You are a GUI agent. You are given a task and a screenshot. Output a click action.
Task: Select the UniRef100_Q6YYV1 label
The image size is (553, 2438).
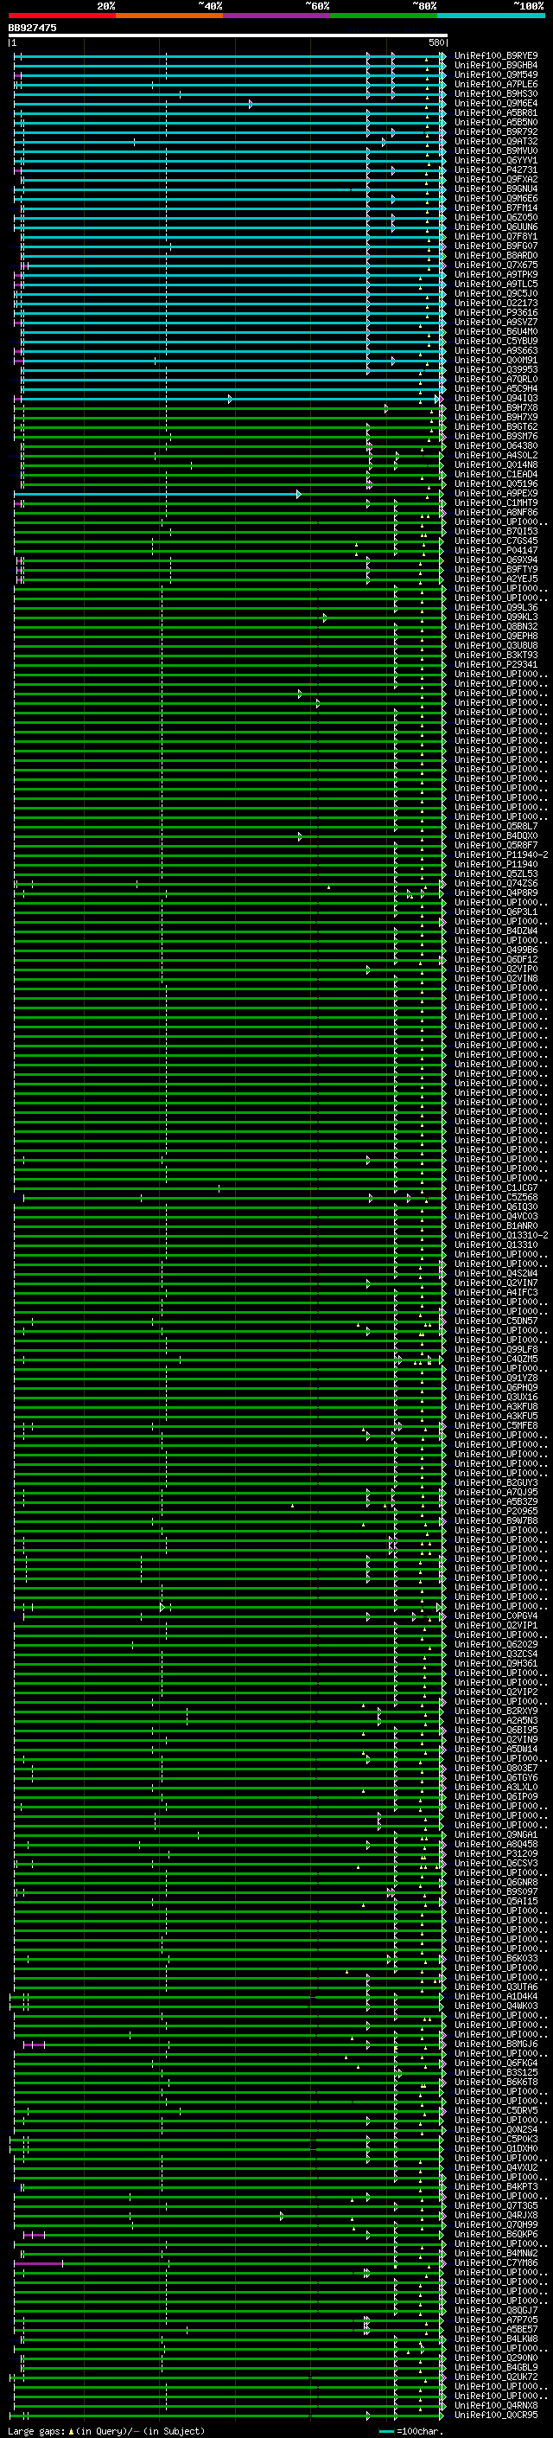tap(496, 160)
